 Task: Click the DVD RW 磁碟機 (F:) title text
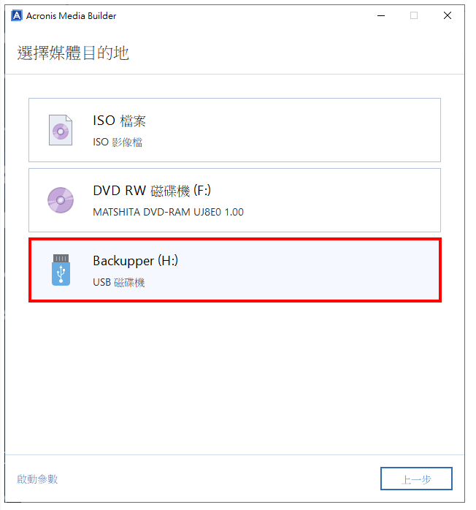(x=152, y=191)
